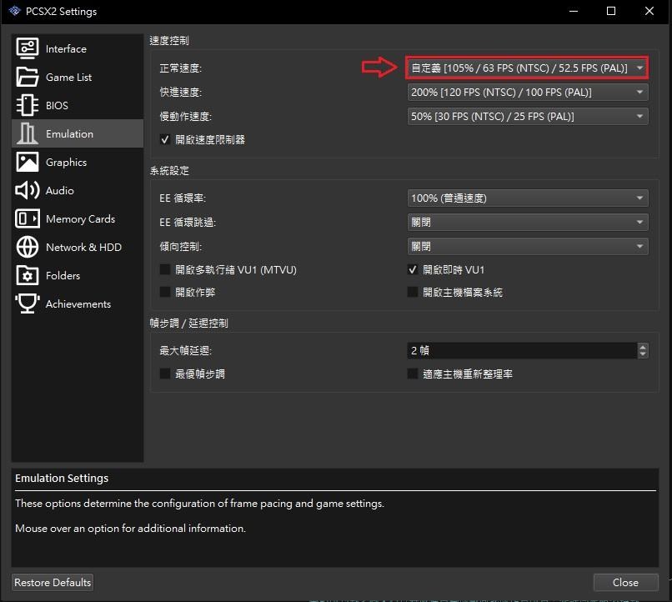The width and height of the screenshot is (672, 602).
Task: Open the Game List folder icon
Action: point(28,78)
